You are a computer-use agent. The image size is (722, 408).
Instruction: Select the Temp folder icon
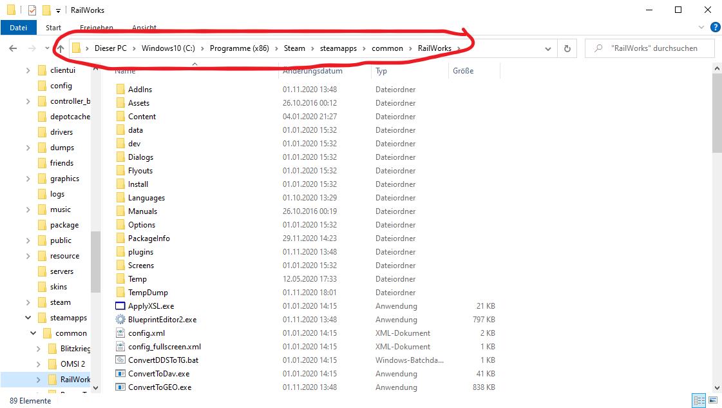(x=120, y=279)
